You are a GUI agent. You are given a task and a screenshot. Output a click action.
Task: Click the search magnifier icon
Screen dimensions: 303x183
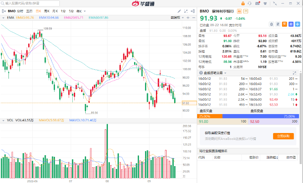click(x=3, y=4)
